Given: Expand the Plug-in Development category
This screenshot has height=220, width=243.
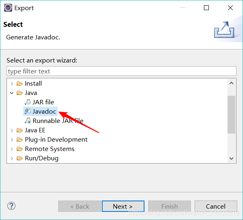Looking at the screenshot, I should [12, 140].
